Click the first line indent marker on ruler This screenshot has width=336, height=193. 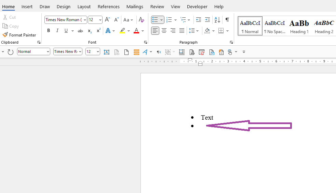point(190,60)
